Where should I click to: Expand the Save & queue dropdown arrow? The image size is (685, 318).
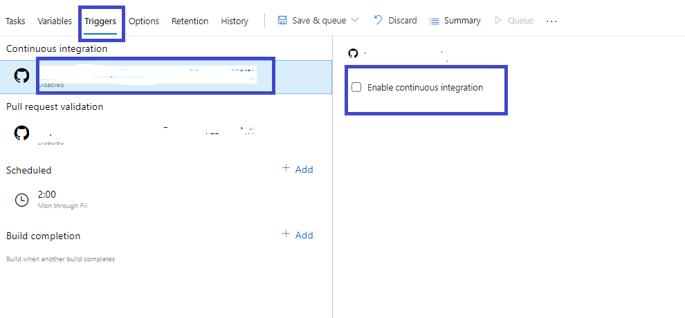[x=355, y=21]
